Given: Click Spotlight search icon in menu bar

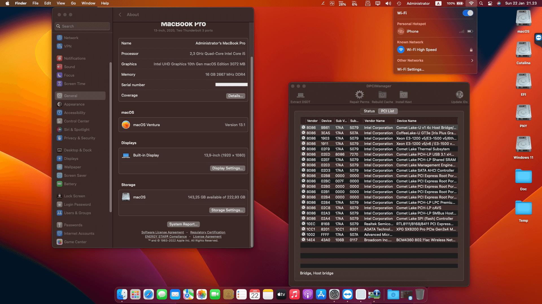Looking at the screenshot, I should [481, 3].
